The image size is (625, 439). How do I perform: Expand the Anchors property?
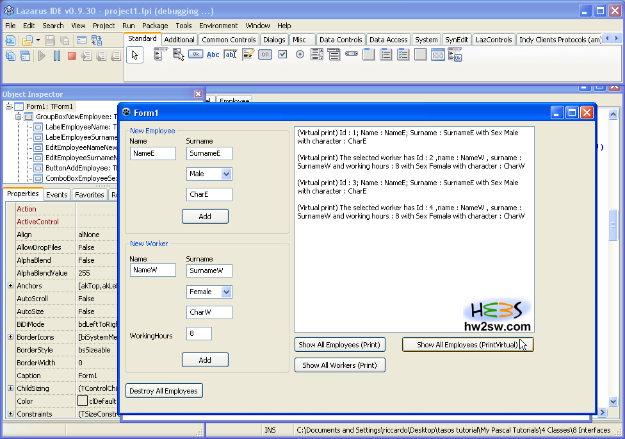(x=11, y=286)
